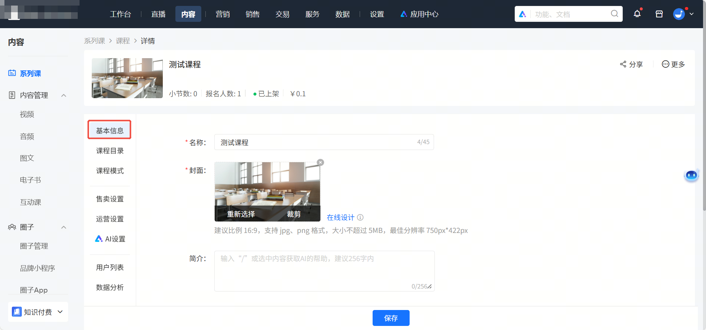Image resolution: width=706 pixels, height=330 pixels.
Task: Click the search magnifier icon
Action: coord(615,14)
